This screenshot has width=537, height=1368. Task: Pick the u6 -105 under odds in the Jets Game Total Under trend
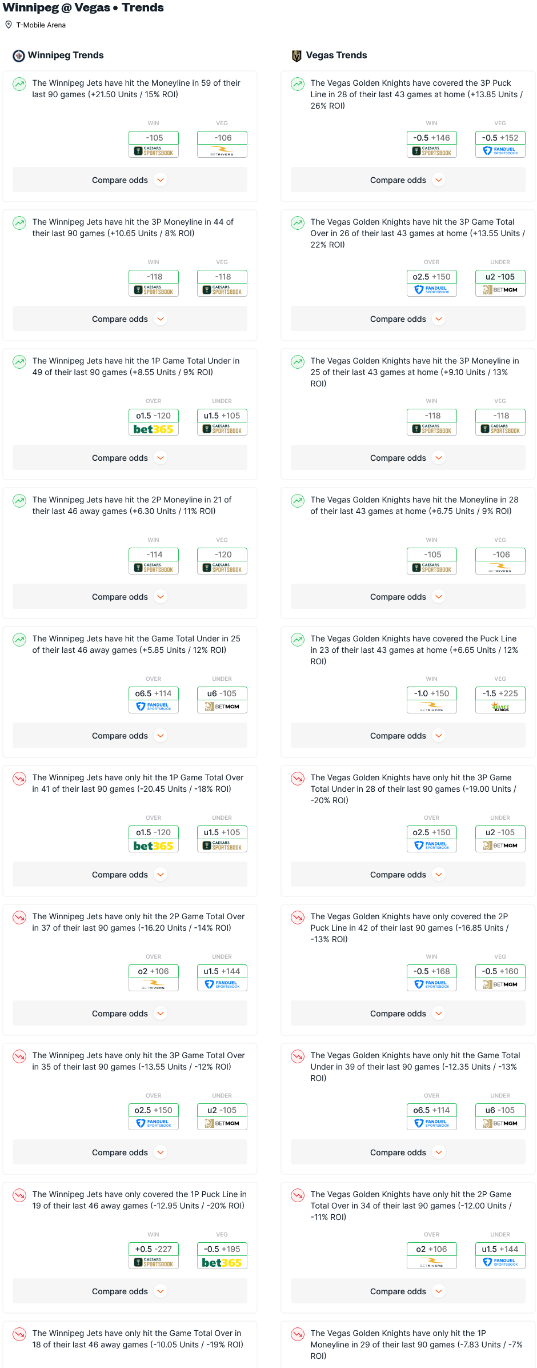click(x=222, y=693)
